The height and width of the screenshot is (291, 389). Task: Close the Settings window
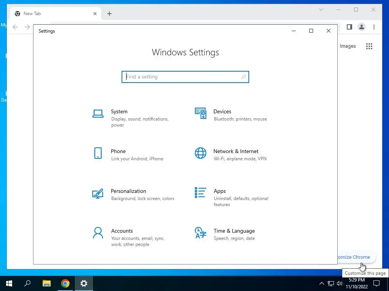coord(329,31)
